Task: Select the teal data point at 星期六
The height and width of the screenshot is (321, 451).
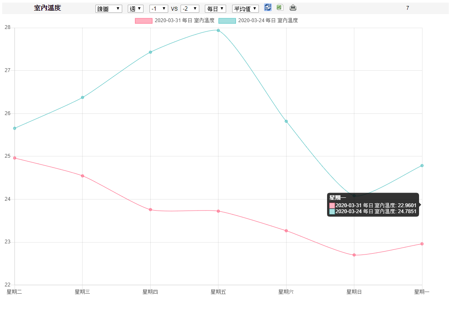Action: click(x=286, y=121)
